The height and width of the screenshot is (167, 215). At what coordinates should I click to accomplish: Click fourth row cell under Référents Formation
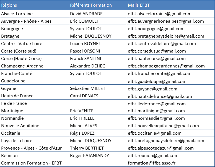pos(98,36)
